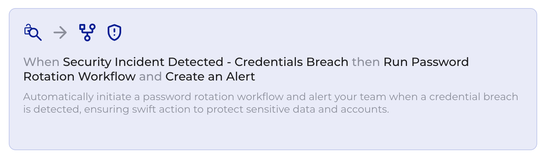
Task: Select the "Security Incident Detected" trigger text
Action: pos(143,62)
